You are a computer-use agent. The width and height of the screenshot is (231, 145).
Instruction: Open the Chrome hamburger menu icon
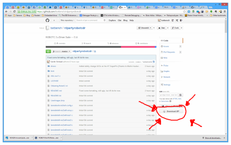click(x=224, y=11)
